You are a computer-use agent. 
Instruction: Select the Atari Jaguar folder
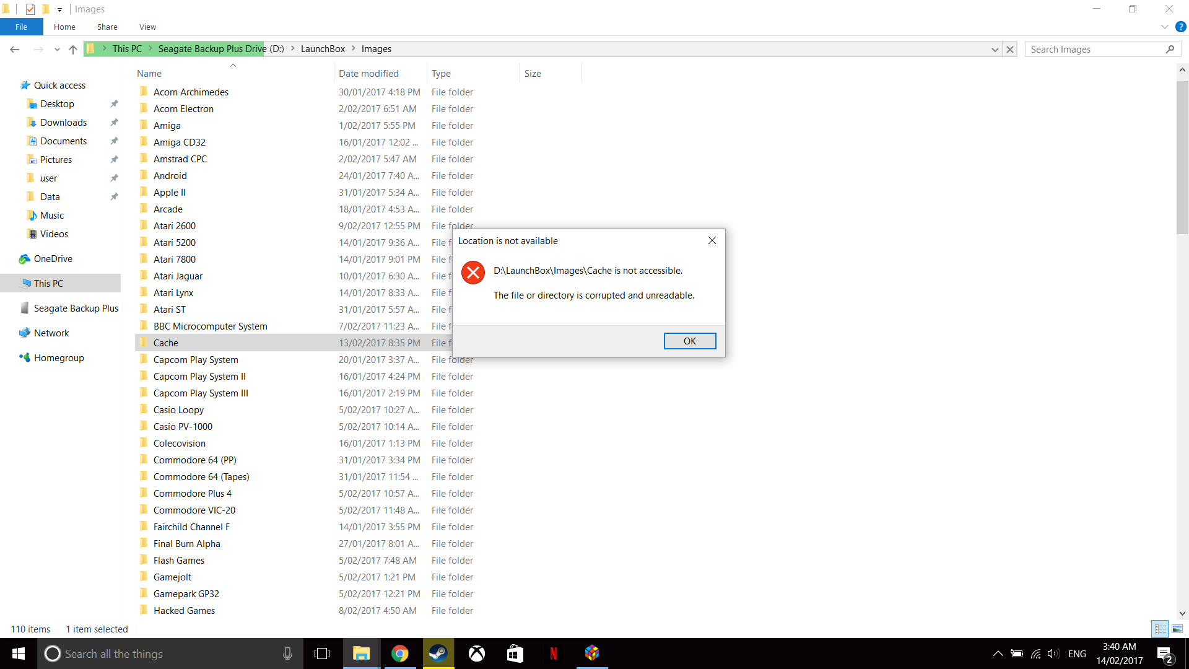(x=178, y=276)
